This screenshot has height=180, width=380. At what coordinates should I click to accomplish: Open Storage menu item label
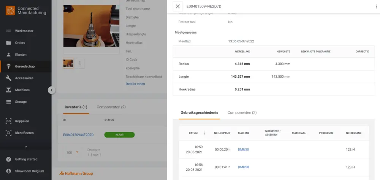[21, 102]
